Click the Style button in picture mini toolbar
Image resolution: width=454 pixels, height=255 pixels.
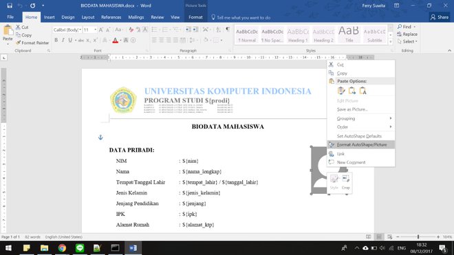[334, 182]
